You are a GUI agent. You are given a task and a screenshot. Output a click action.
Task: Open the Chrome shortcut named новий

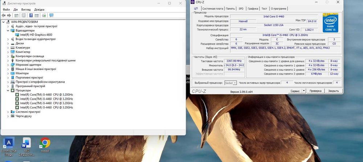[x=45, y=143]
